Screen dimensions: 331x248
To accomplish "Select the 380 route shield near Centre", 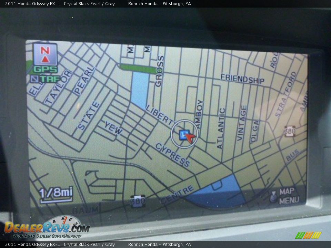I will (x=138, y=201).
